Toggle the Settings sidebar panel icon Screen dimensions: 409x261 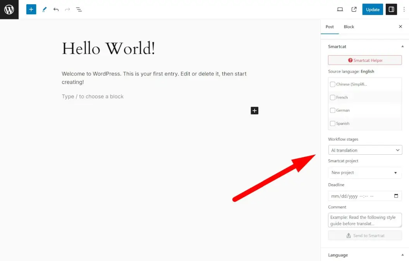(x=391, y=10)
